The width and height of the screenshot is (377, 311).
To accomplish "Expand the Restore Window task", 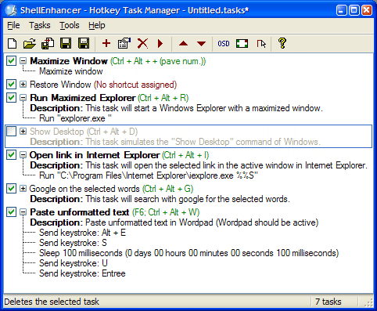I will click(23, 85).
